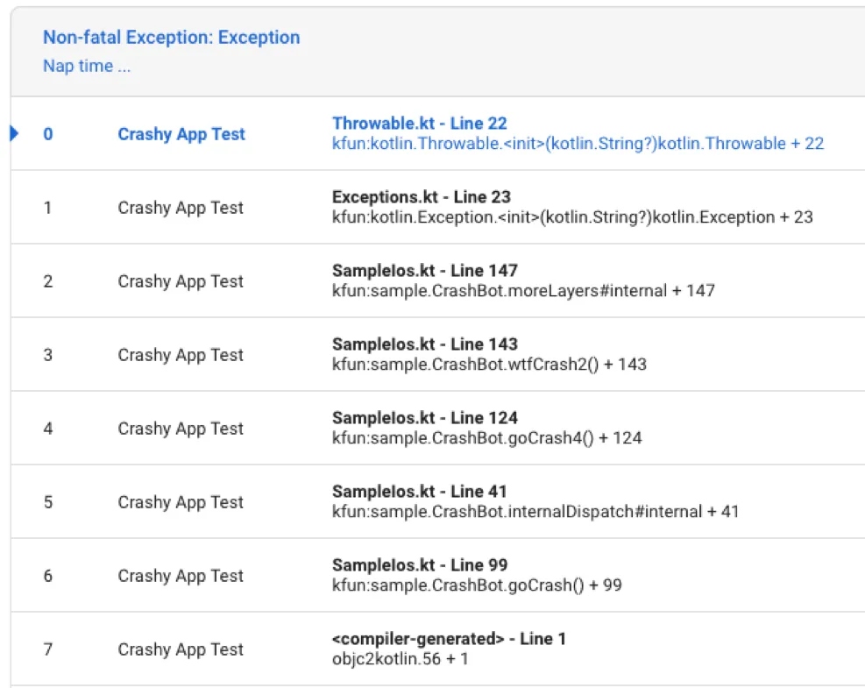Open the Non-fatal Exception: Exception title
The width and height of the screenshot is (865, 688).
(172, 38)
